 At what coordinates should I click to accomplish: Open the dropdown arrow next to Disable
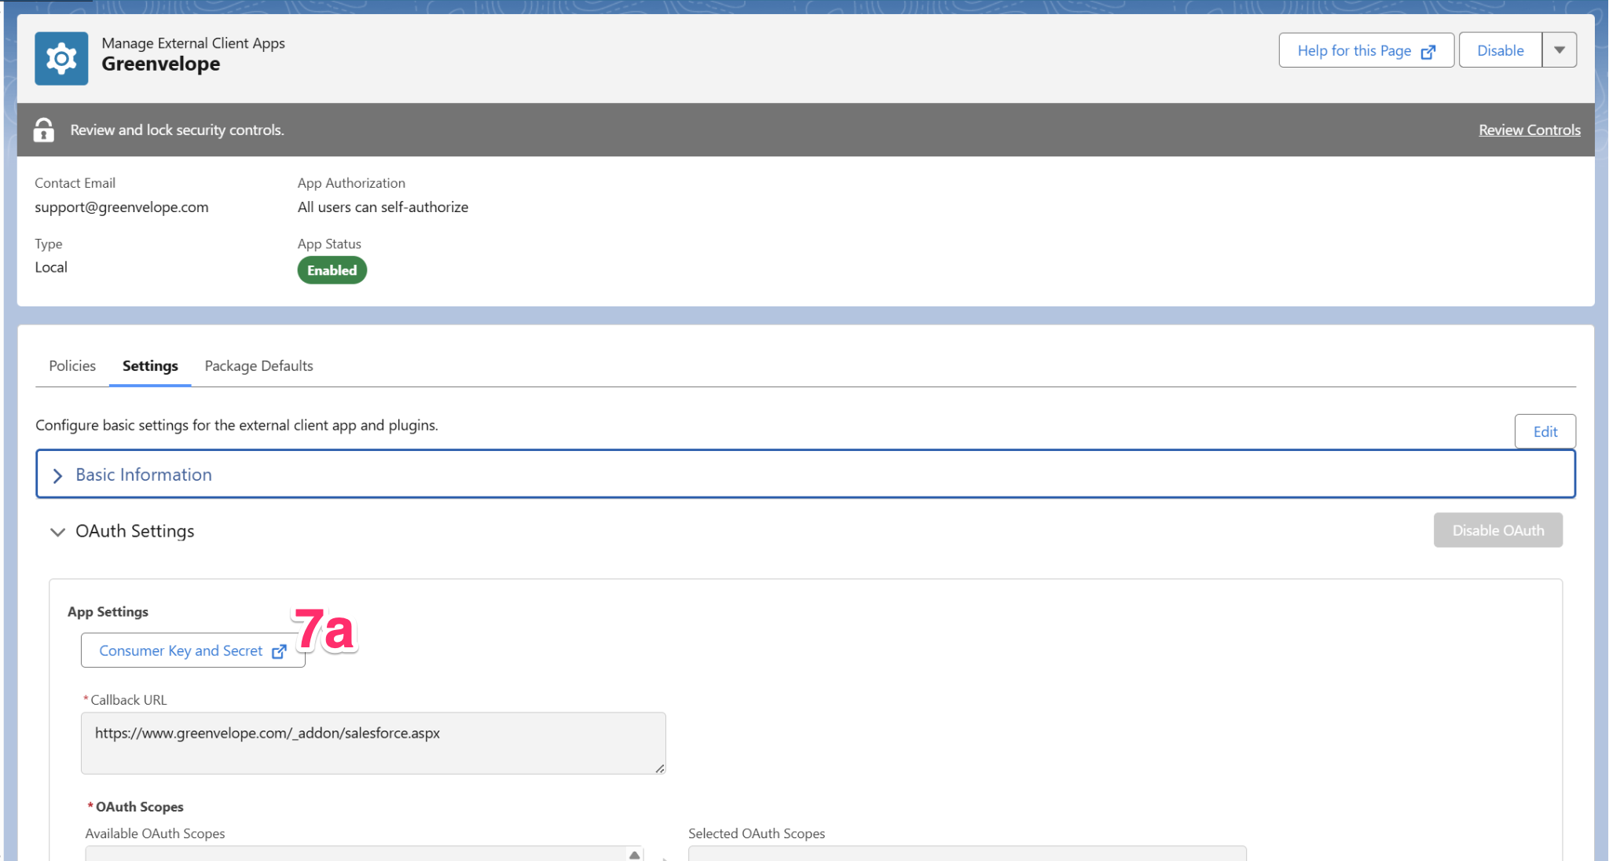[1560, 50]
